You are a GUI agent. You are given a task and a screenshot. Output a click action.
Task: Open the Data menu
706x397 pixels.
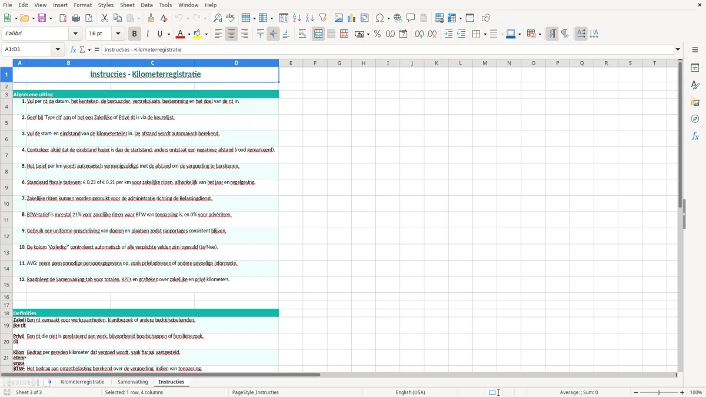146,5
